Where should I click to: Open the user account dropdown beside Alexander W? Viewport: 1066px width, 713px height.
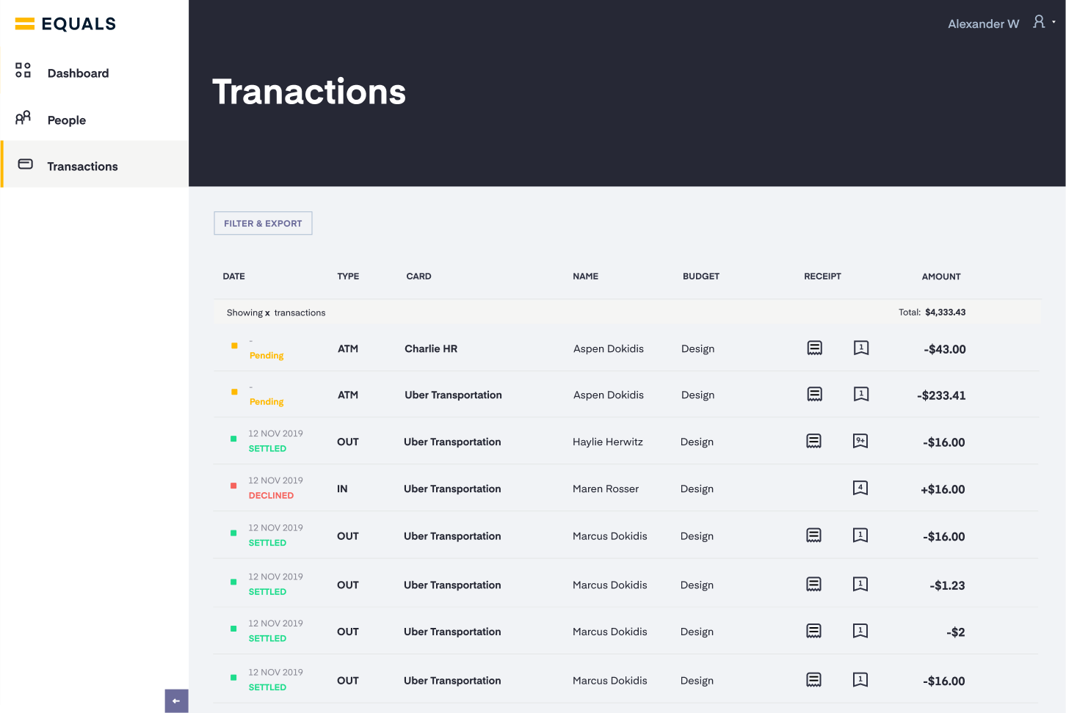point(1043,22)
